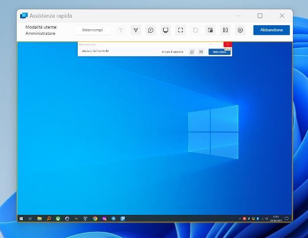The height and width of the screenshot is (238, 308).
Task: Click the remote Task View taskbar icon
Action: (x=30, y=218)
